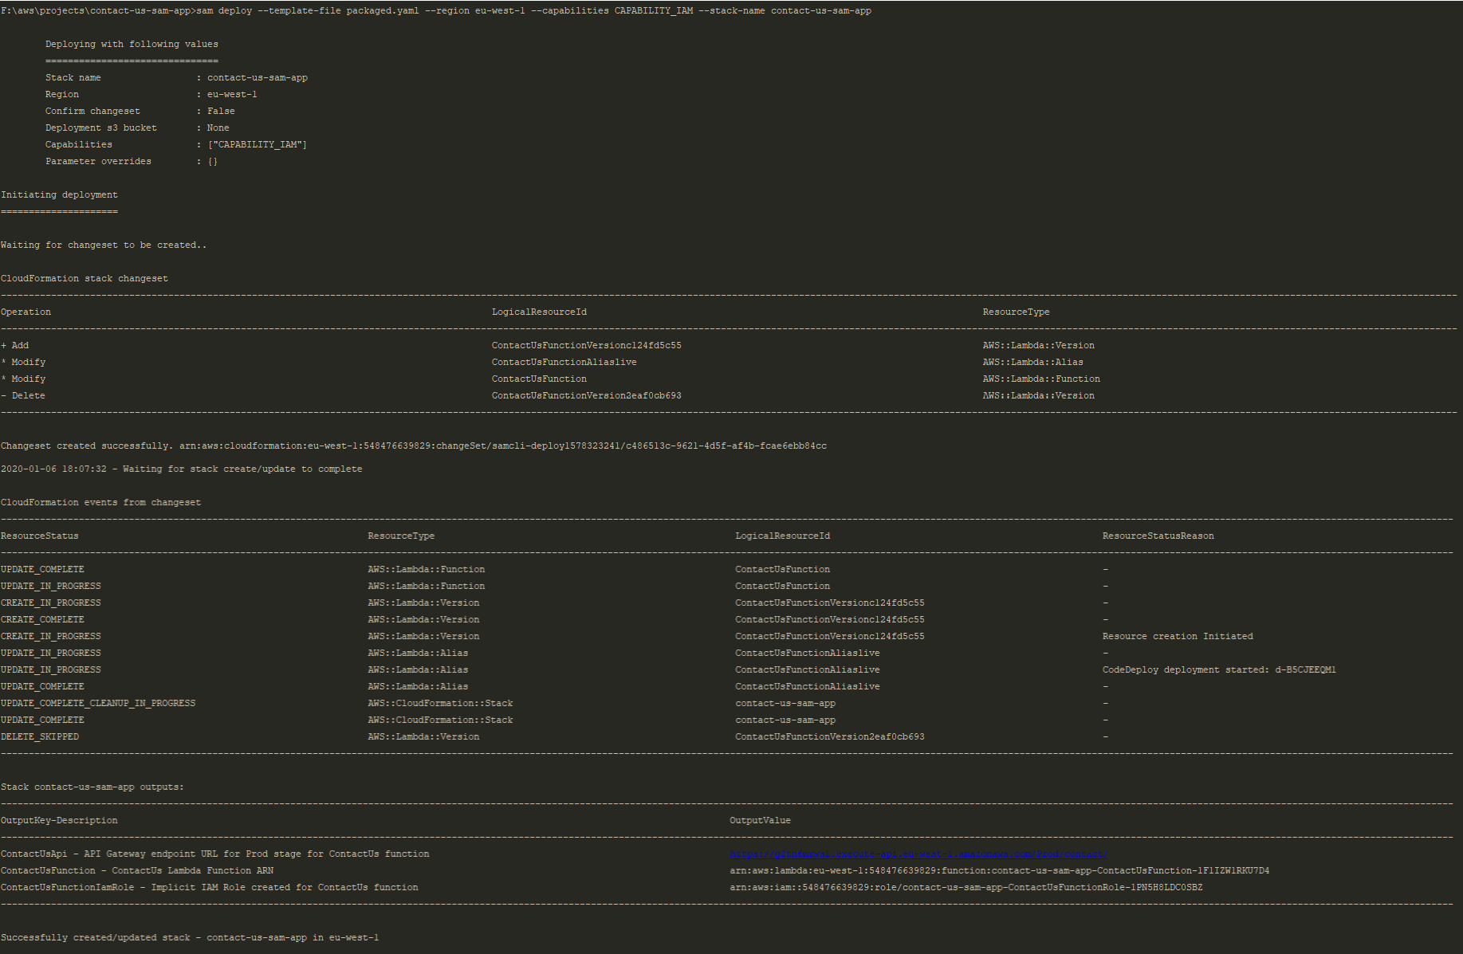
Task: Click the 'ResourceStatusReason' column header
Action: (x=1158, y=536)
